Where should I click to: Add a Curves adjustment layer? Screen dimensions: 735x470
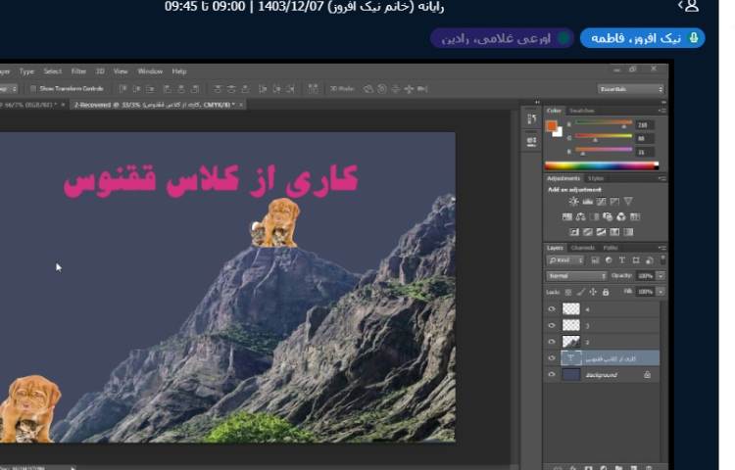pos(601,202)
